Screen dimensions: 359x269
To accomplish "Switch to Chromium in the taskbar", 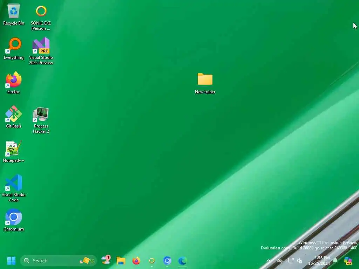I will tap(167, 261).
